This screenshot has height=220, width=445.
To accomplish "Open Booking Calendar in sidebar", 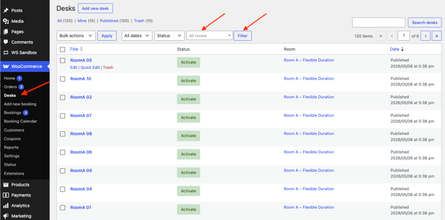I will 20,121.
